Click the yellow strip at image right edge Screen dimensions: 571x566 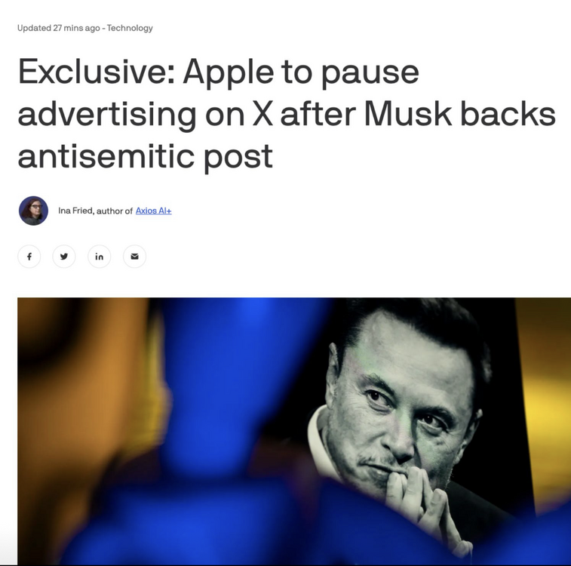546,401
